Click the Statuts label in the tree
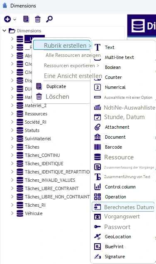This screenshot has height=264, width=156. click(x=32, y=130)
